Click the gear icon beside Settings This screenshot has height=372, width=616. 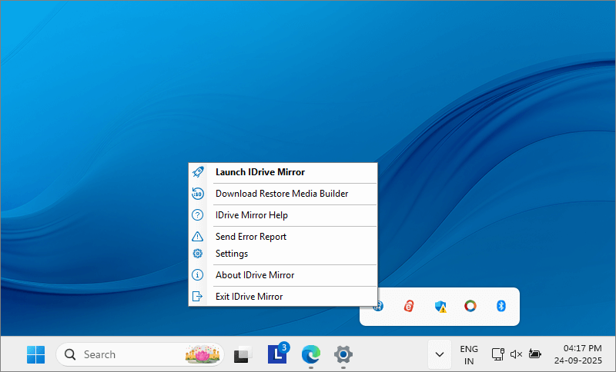[x=198, y=254]
